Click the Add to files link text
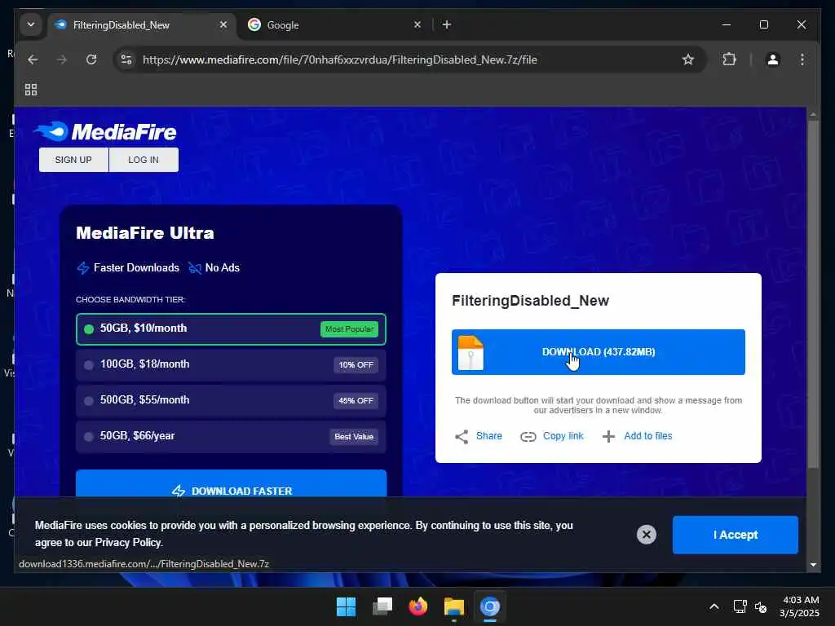 pos(648,435)
